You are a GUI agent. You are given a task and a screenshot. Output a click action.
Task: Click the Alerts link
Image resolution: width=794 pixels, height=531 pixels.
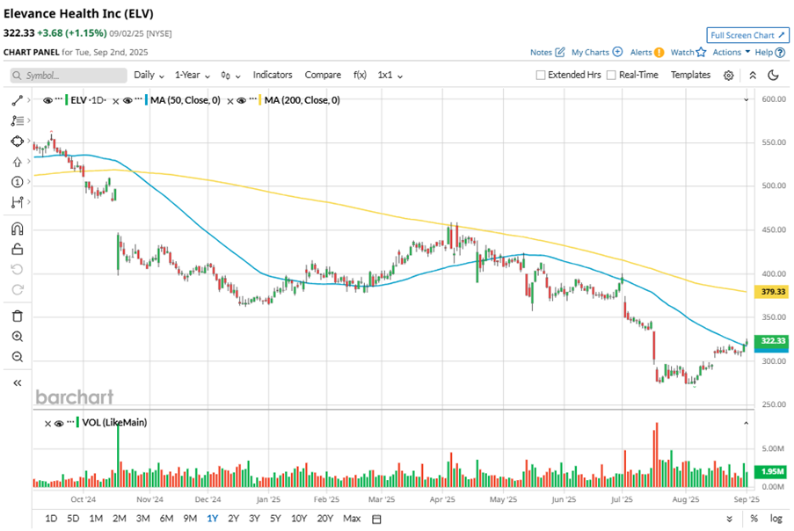[x=641, y=52]
